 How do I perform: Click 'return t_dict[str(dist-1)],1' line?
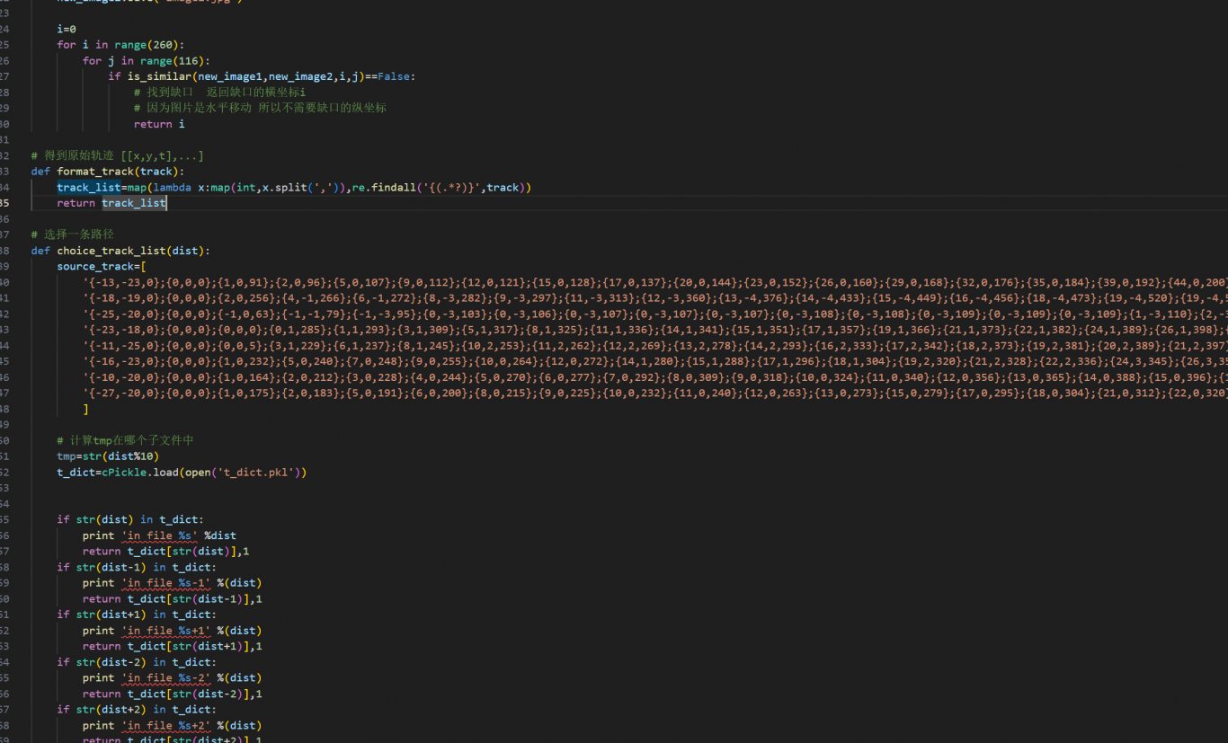173,598
